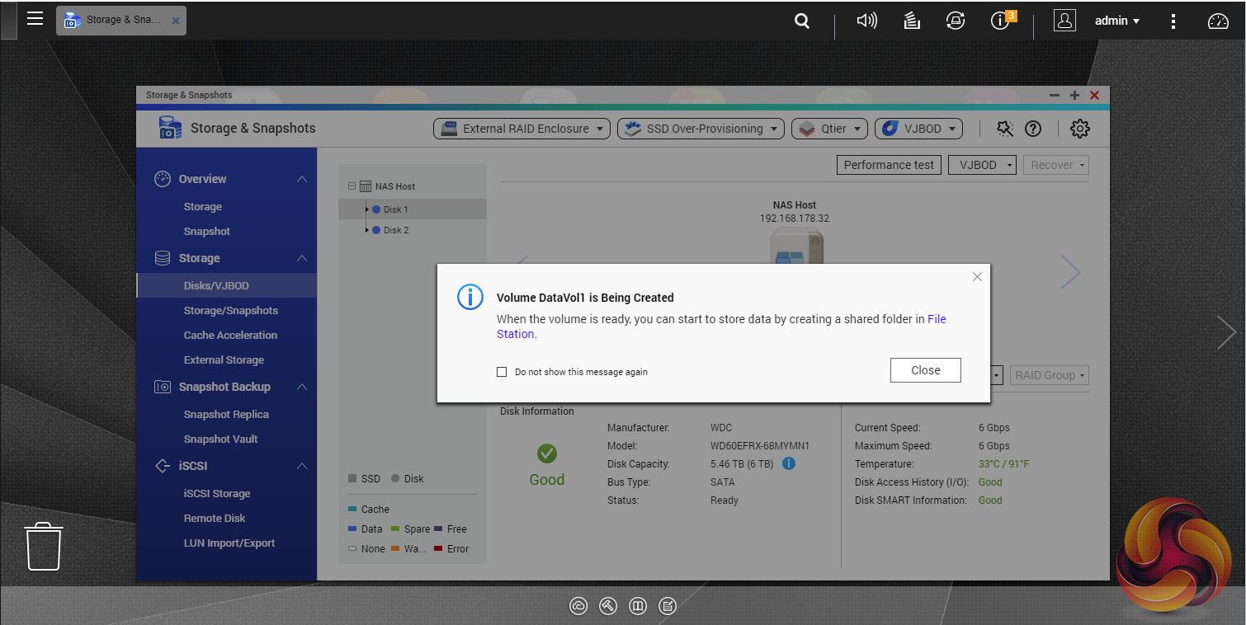Screen dimensions: 1246x625
Task: Open Storage & Snapshots settings gear
Action: point(1079,129)
